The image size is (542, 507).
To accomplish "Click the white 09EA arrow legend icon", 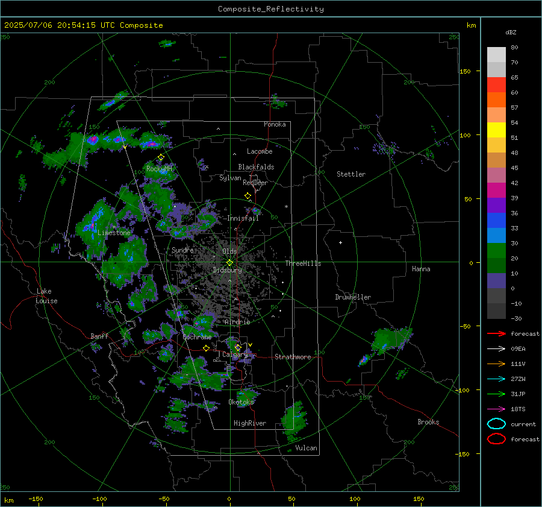I will tap(496, 348).
